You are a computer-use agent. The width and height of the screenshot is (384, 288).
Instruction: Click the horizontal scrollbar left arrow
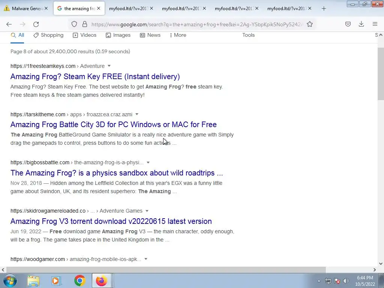[3, 270]
